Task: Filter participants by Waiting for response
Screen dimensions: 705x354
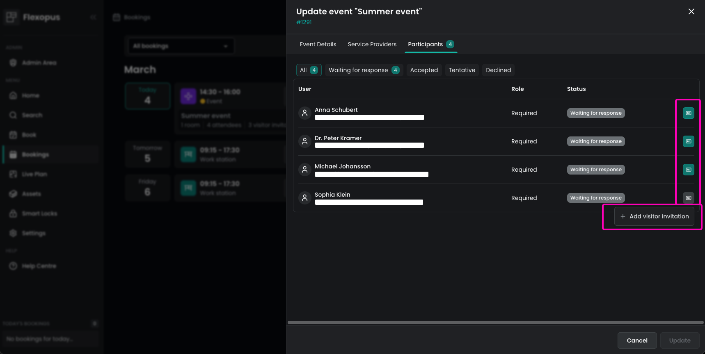Action: pyautogui.click(x=364, y=70)
